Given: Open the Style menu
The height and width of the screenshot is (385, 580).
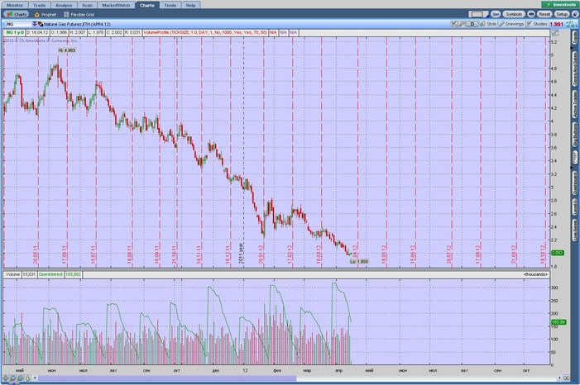Looking at the screenshot, I should click(488, 24).
